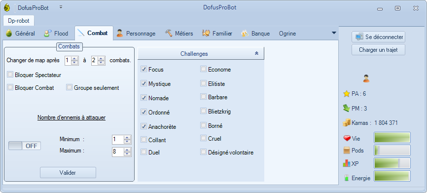Open the title bar quick access dropdown

[x=61, y=7]
